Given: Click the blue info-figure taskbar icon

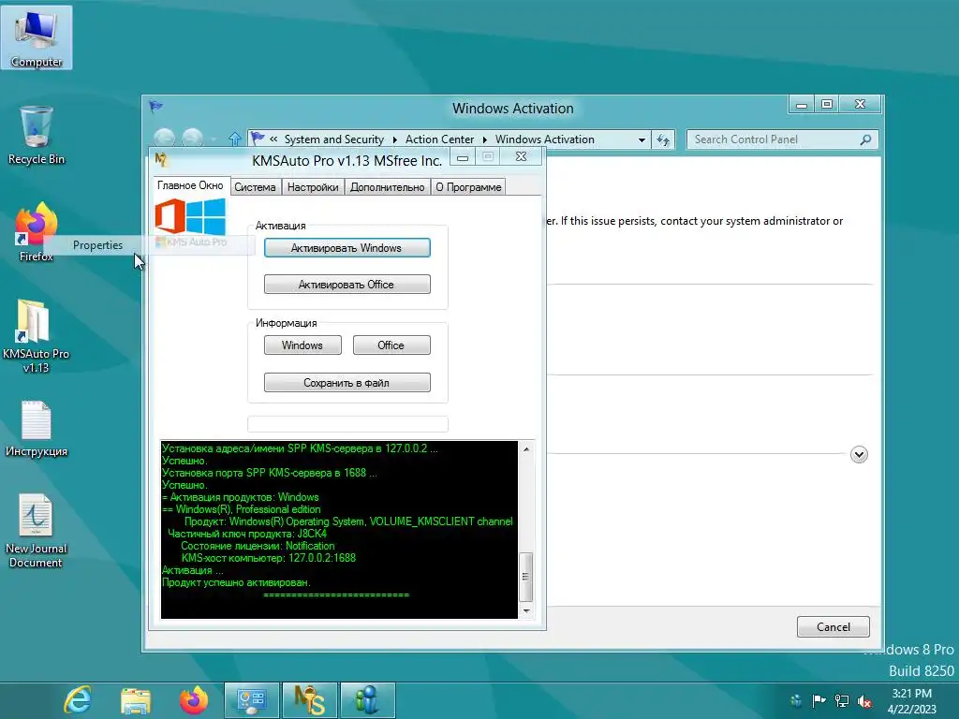Looking at the screenshot, I should [367, 700].
